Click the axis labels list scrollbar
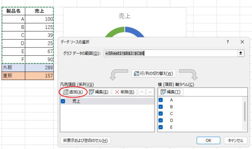Image resolution: width=252 pixels, height=149 pixels. coord(246,111)
